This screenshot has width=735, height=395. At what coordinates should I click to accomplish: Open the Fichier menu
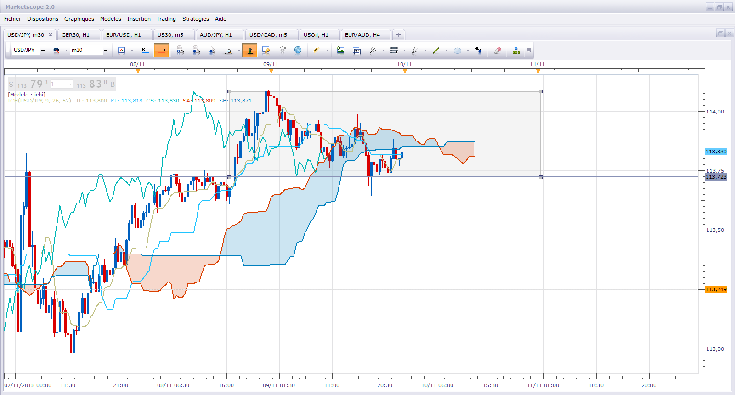tap(12, 19)
